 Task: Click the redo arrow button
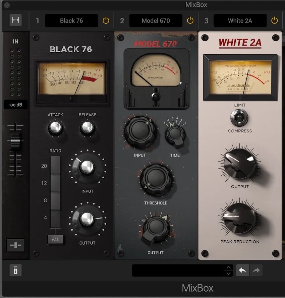coord(256,270)
